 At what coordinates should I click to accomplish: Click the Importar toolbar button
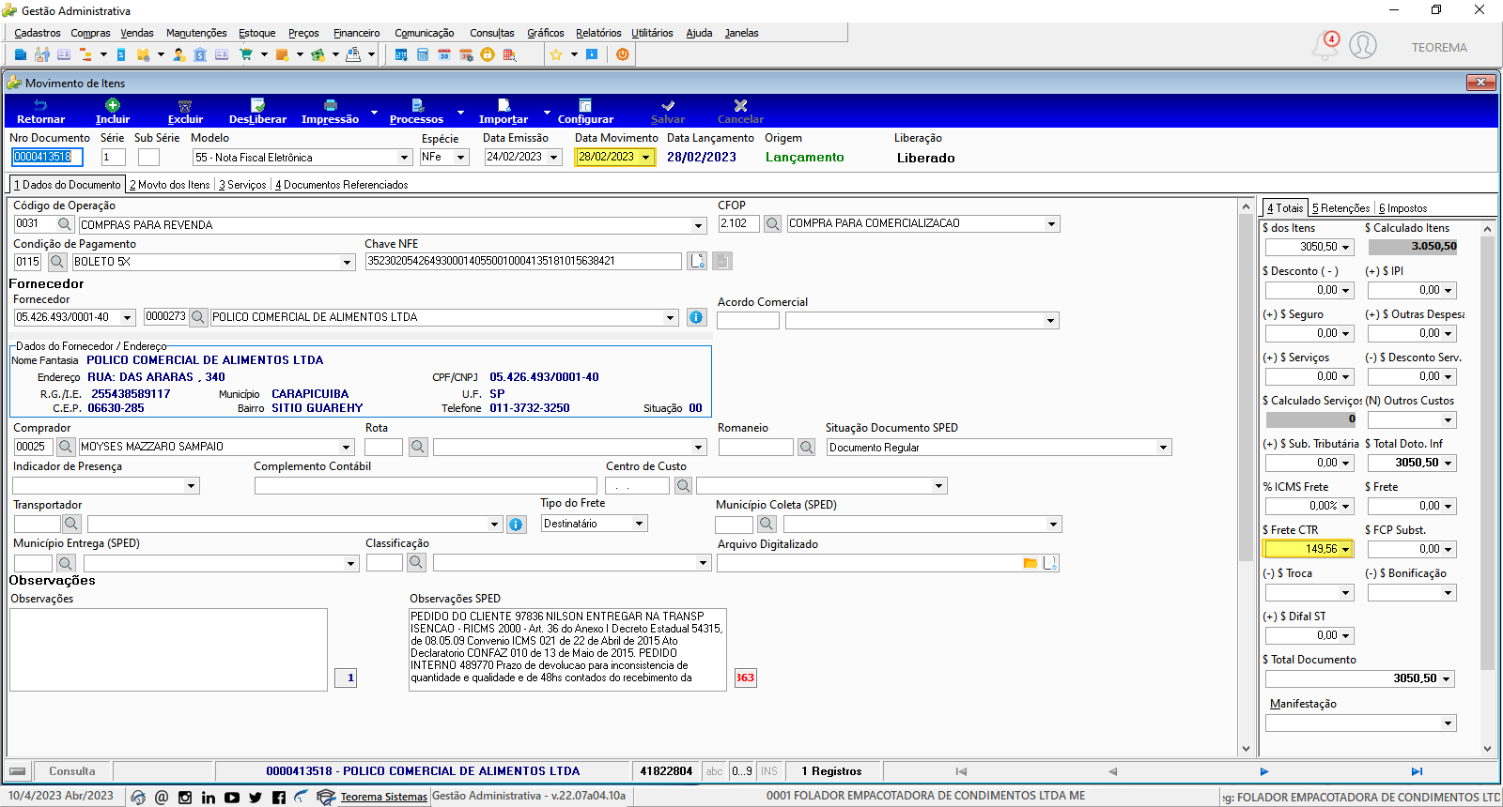pos(504,112)
